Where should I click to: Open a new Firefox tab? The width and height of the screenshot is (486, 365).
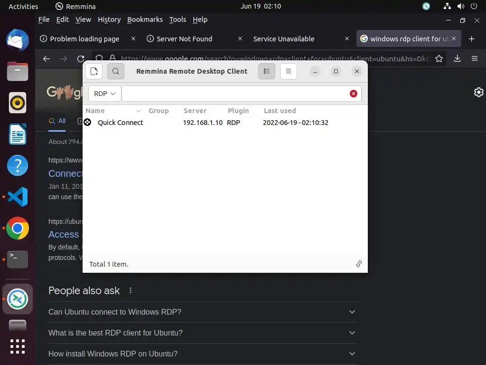(471, 39)
